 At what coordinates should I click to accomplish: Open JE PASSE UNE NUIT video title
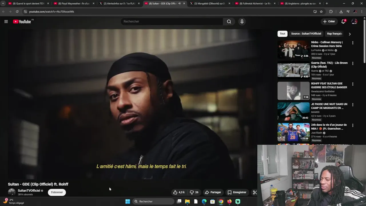(329, 106)
